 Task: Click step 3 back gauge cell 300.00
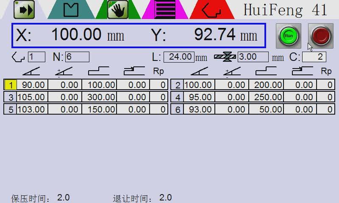(x=99, y=97)
